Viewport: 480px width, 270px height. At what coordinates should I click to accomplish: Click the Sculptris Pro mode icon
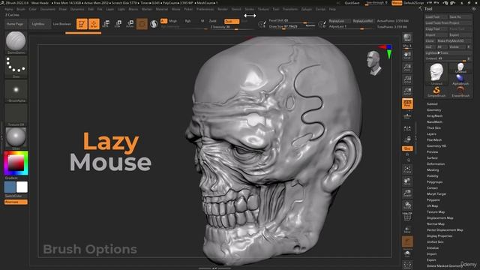pyautogui.click(x=154, y=24)
